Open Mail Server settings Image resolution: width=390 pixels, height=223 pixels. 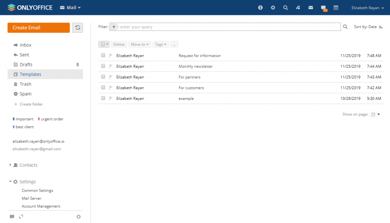(x=32, y=198)
